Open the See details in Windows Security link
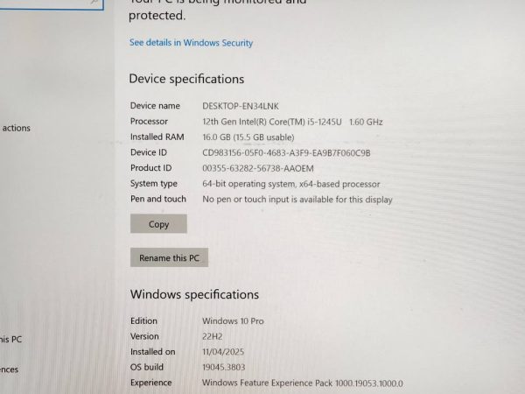The width and height of the screenshot is (525, 394). (x=191, y=43)
